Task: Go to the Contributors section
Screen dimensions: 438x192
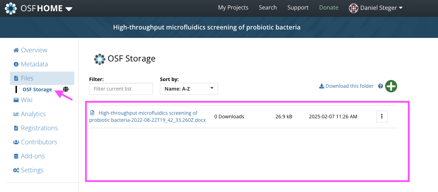Action: click(39, 142)
